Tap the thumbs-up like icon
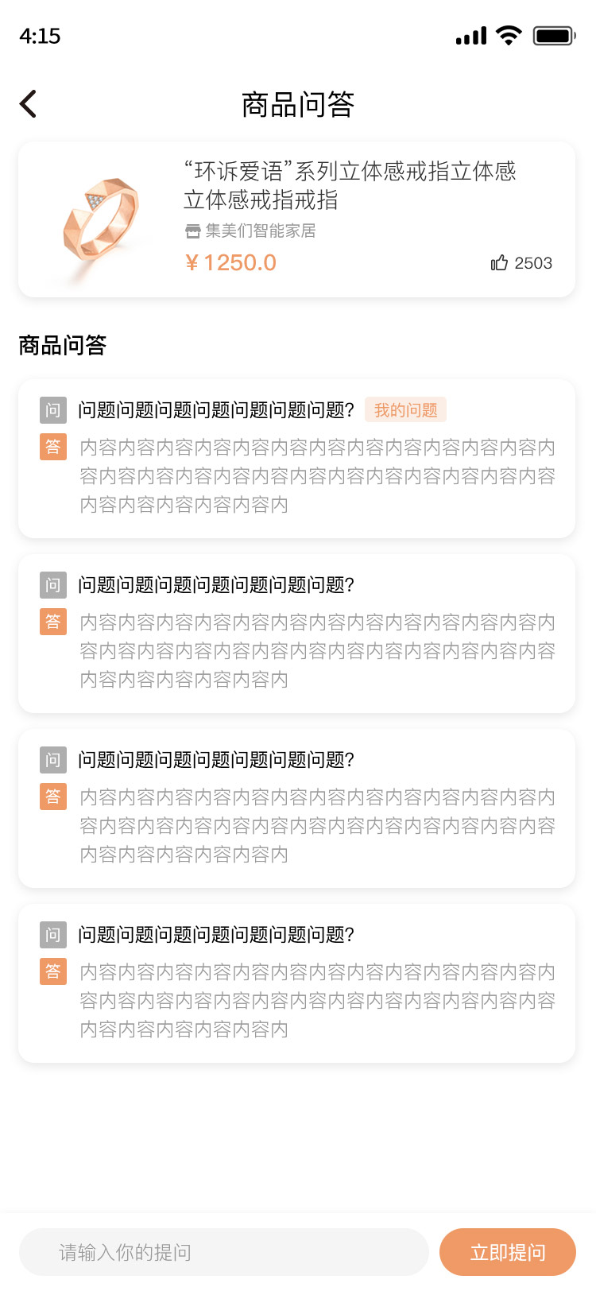This screenshot has height=1291, width=596. click(x=499, y=263)
